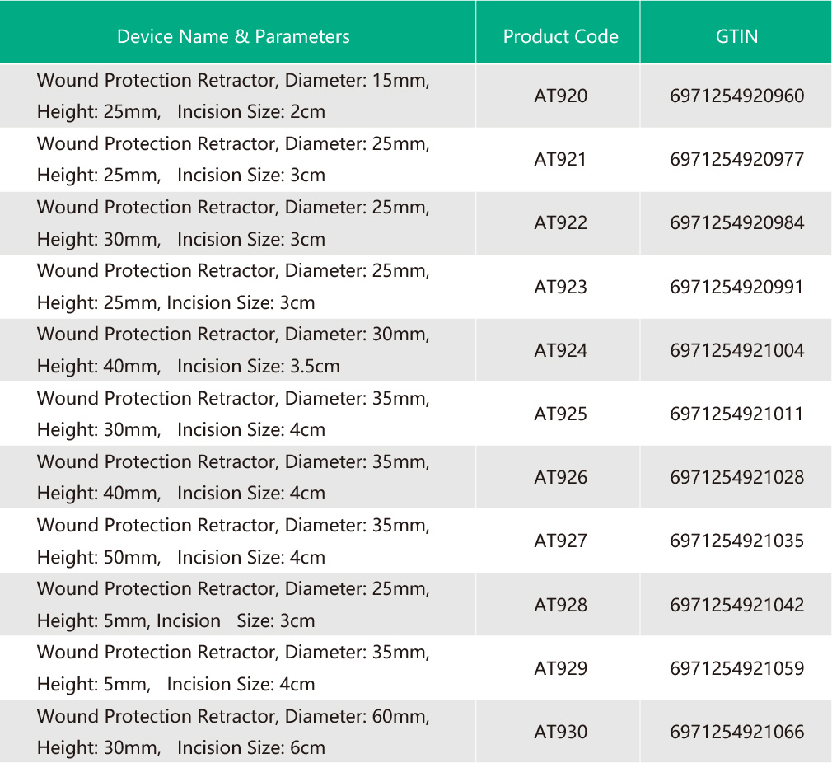Click GTIN 6971254920991
The height and width of the screenshot is (763, 832).
tap(736, 287)
